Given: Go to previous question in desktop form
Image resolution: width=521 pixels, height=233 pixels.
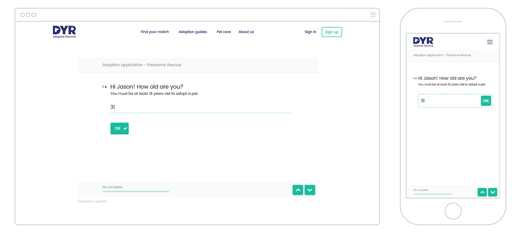Looking at the screenshot, I should [298, 190].
